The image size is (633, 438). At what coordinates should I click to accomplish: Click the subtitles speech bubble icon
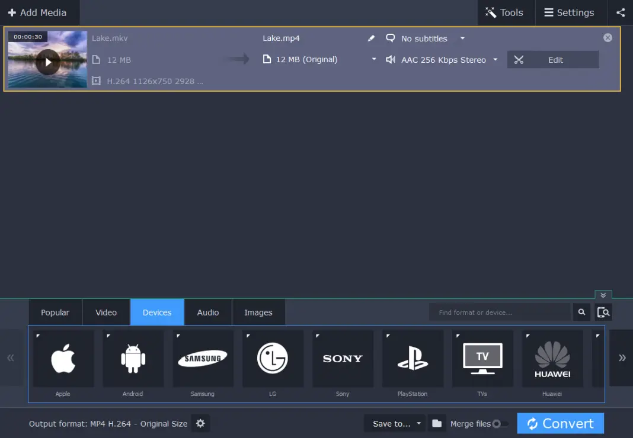tap(391, 38)
